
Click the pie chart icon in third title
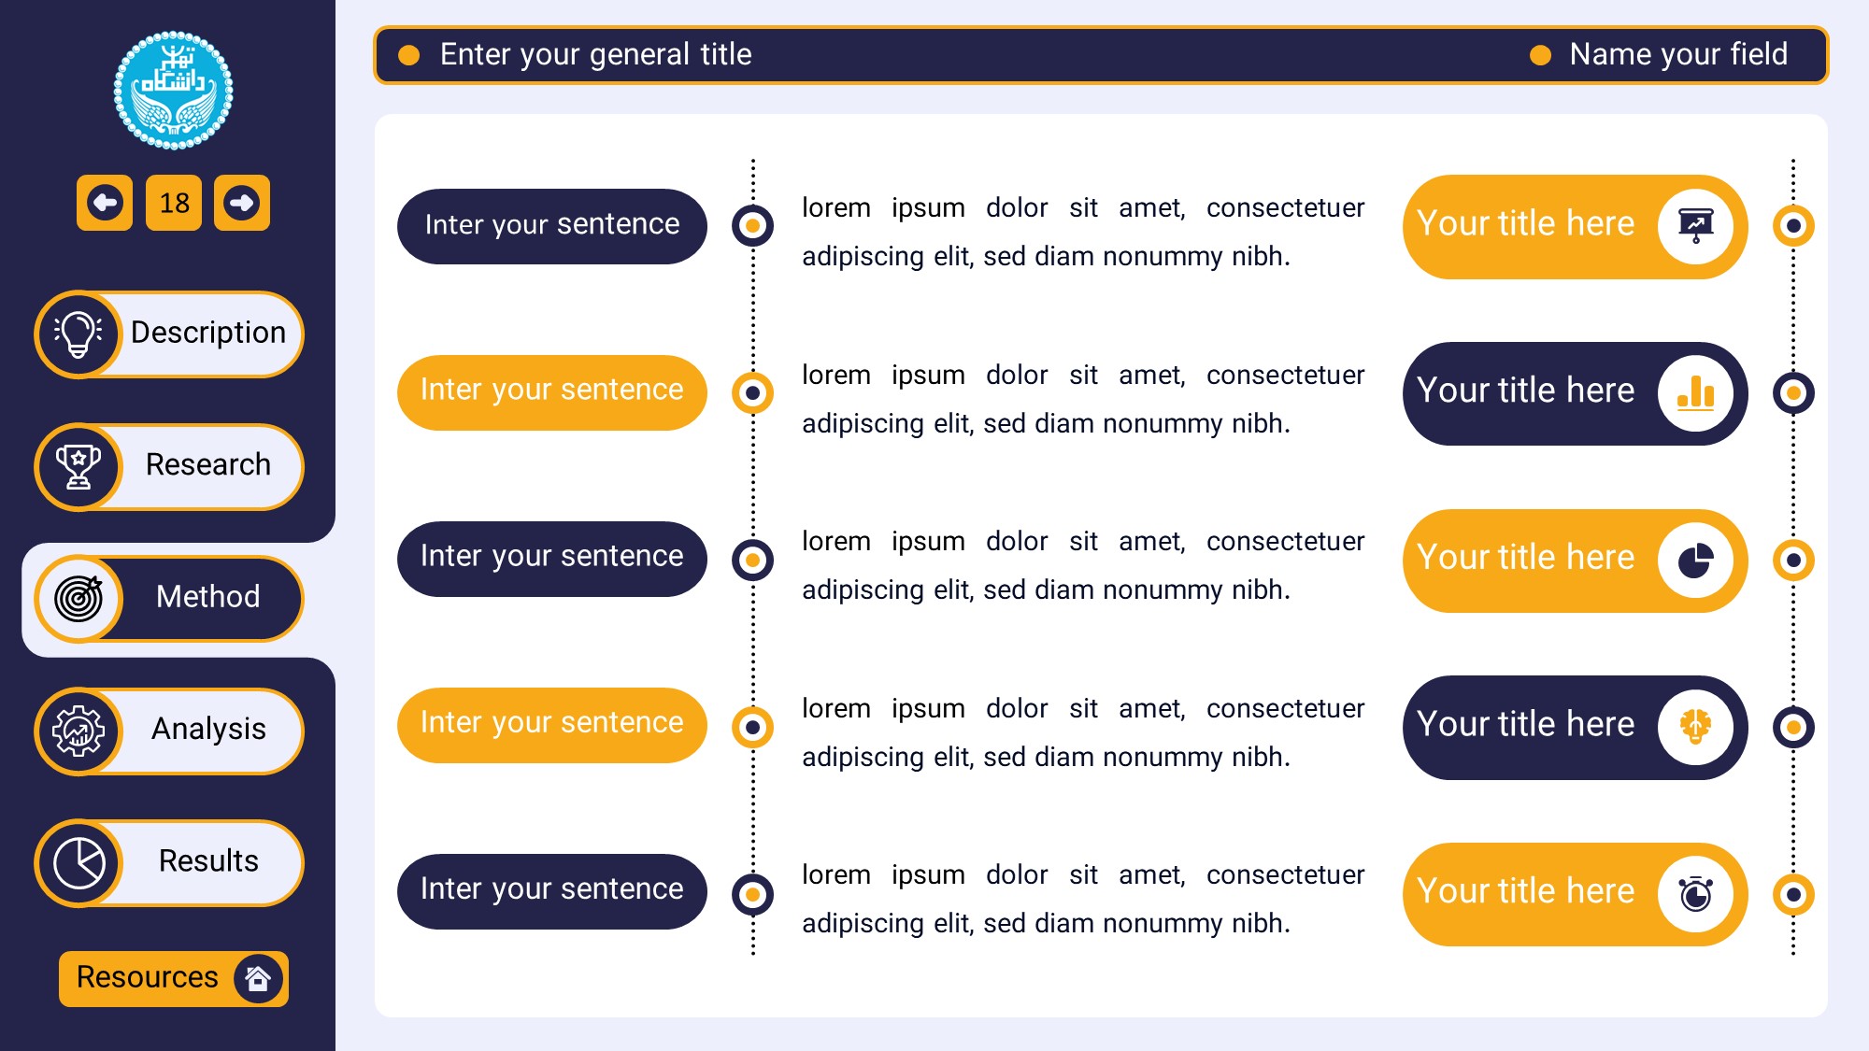coord(1695,561)
